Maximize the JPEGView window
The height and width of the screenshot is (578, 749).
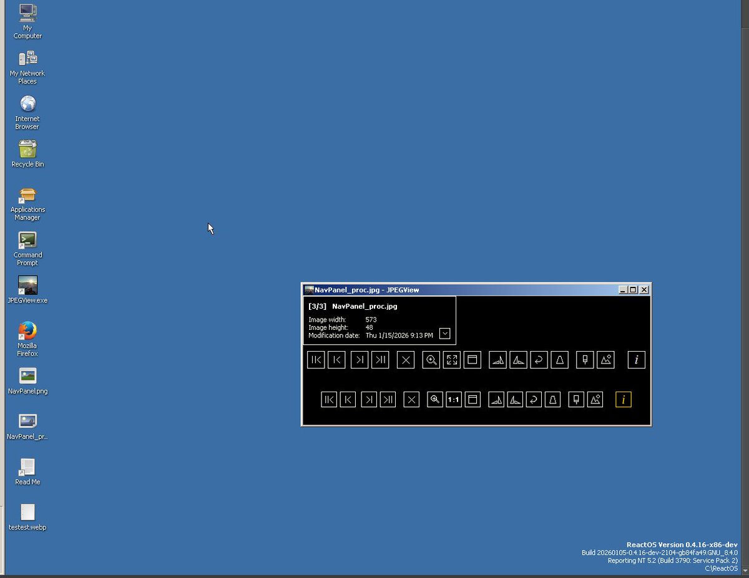pyautogui.click(x=632, y=290)
